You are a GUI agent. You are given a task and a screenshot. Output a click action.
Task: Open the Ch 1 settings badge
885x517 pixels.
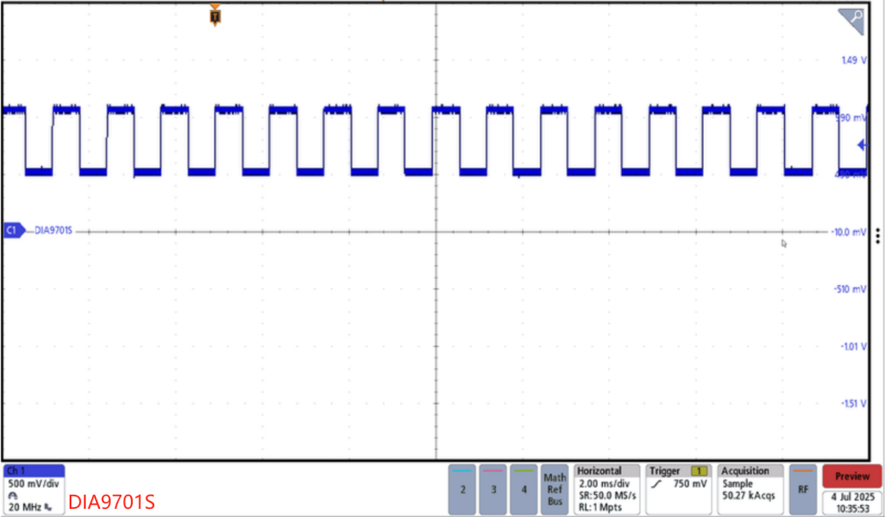click(x=34, y=489)
